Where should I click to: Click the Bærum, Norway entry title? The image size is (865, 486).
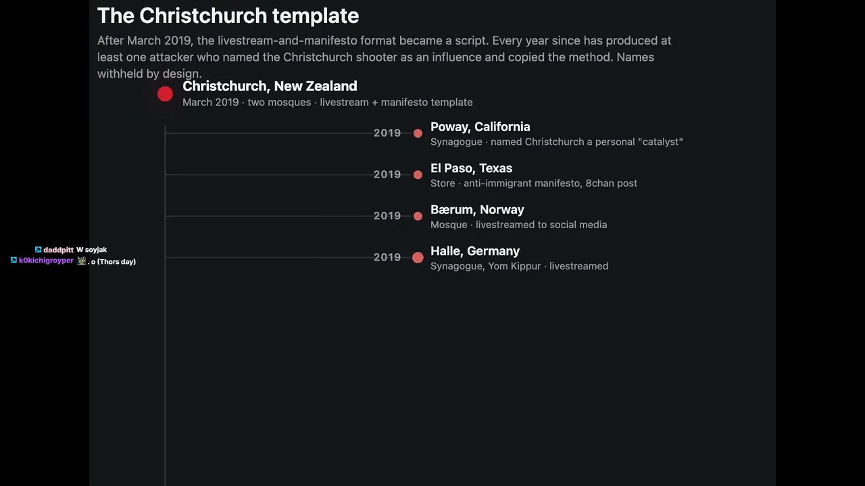click(477, 209)
